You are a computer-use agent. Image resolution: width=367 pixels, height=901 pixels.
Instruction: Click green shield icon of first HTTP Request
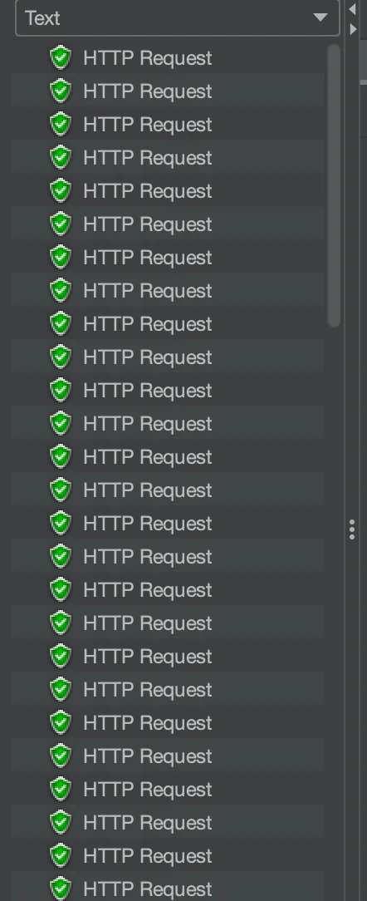(61, 58)
